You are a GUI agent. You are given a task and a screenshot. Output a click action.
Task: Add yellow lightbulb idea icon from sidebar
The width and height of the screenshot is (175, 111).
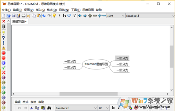tap(3, 33)
